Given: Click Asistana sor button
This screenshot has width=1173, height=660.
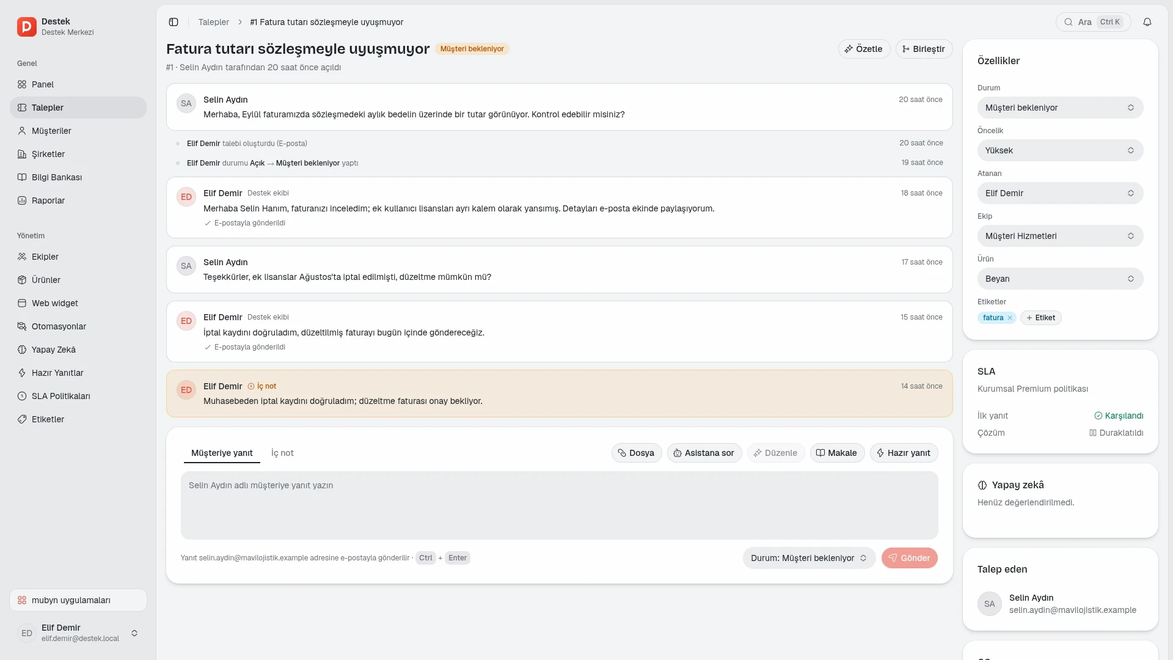Looking at the screenshot, I should pyautogui.click(x=704, y=453).
